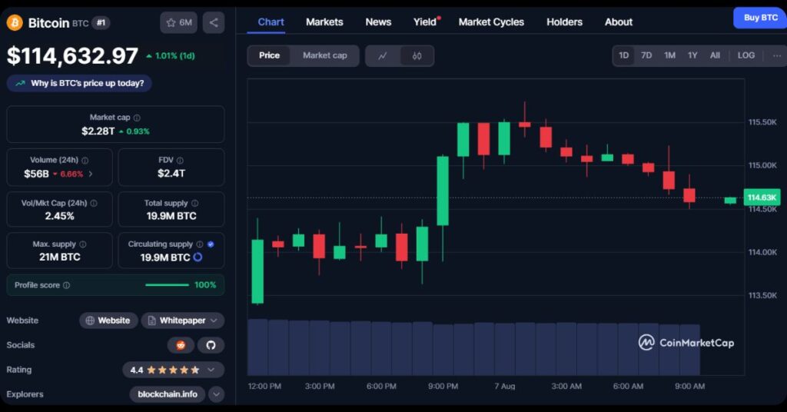787x412 pixels.
Task: Show Profile score info icon
Action: pos(66,285)
